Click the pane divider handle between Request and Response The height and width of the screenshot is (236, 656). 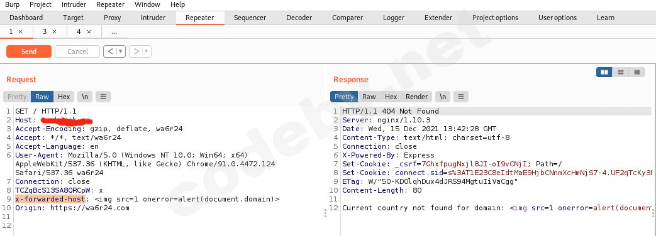click(x=325, y=213)
